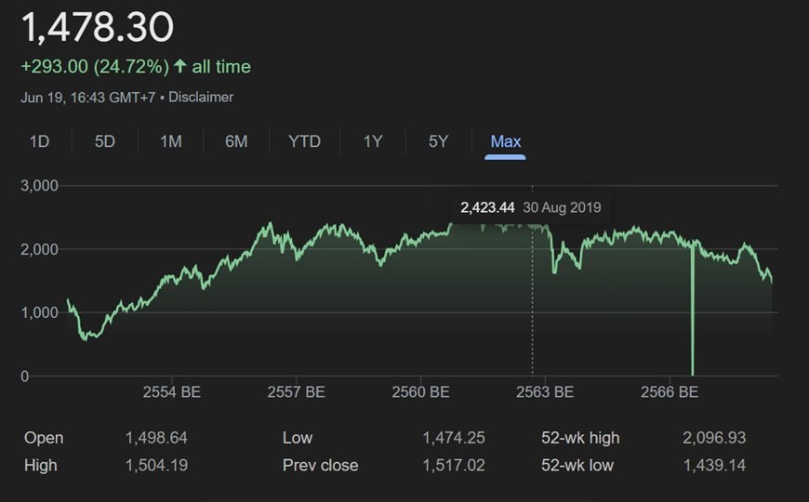Switch to the 5D chart range
The width and height of the screenshot is (809, 502).
click(x=105, y=141)
